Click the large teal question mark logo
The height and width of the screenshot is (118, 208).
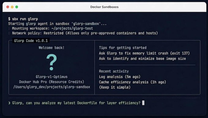[52, 62]
